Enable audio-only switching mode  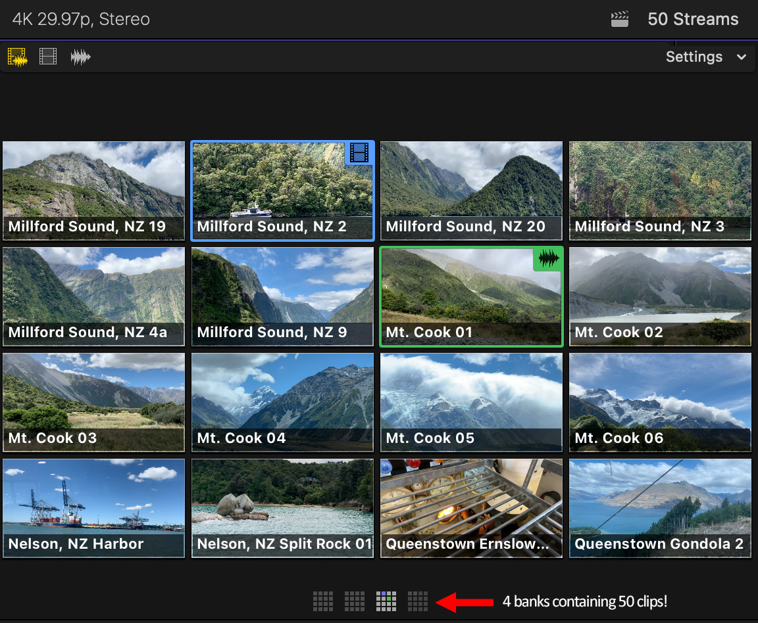coord(80,57)
